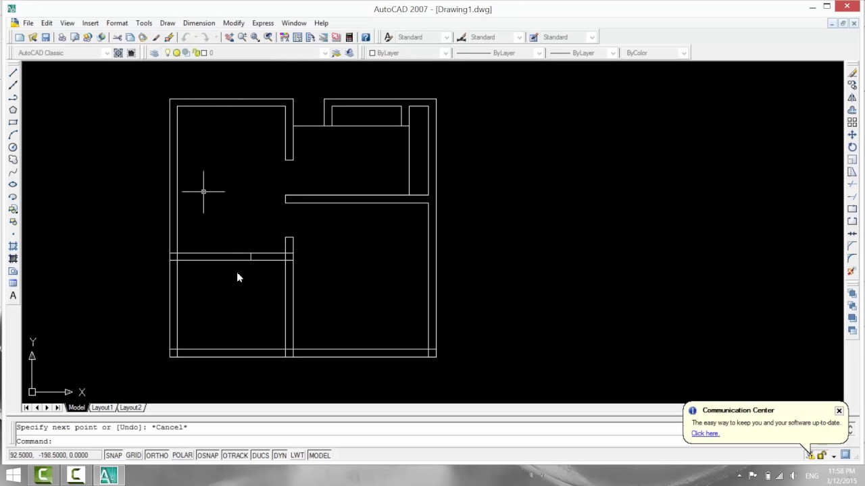Enable ORTHO mode in the status bar
The image size is (865, 486).
[x=156, y=455]
